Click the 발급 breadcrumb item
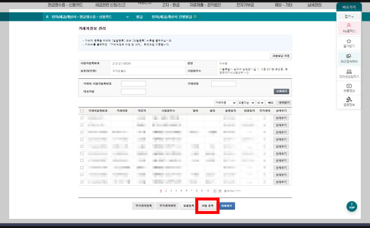370x228 pixels. point(139,17)
